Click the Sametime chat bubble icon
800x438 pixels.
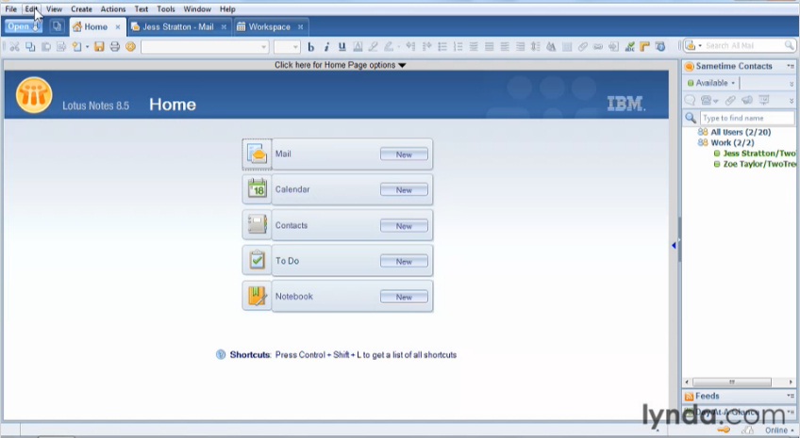click(x=690, y=101)
